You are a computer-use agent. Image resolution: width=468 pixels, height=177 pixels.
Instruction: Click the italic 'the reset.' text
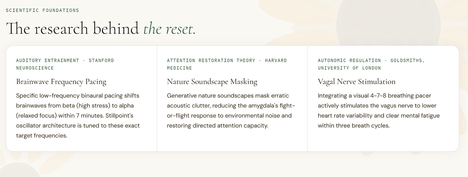pos(169,29)
